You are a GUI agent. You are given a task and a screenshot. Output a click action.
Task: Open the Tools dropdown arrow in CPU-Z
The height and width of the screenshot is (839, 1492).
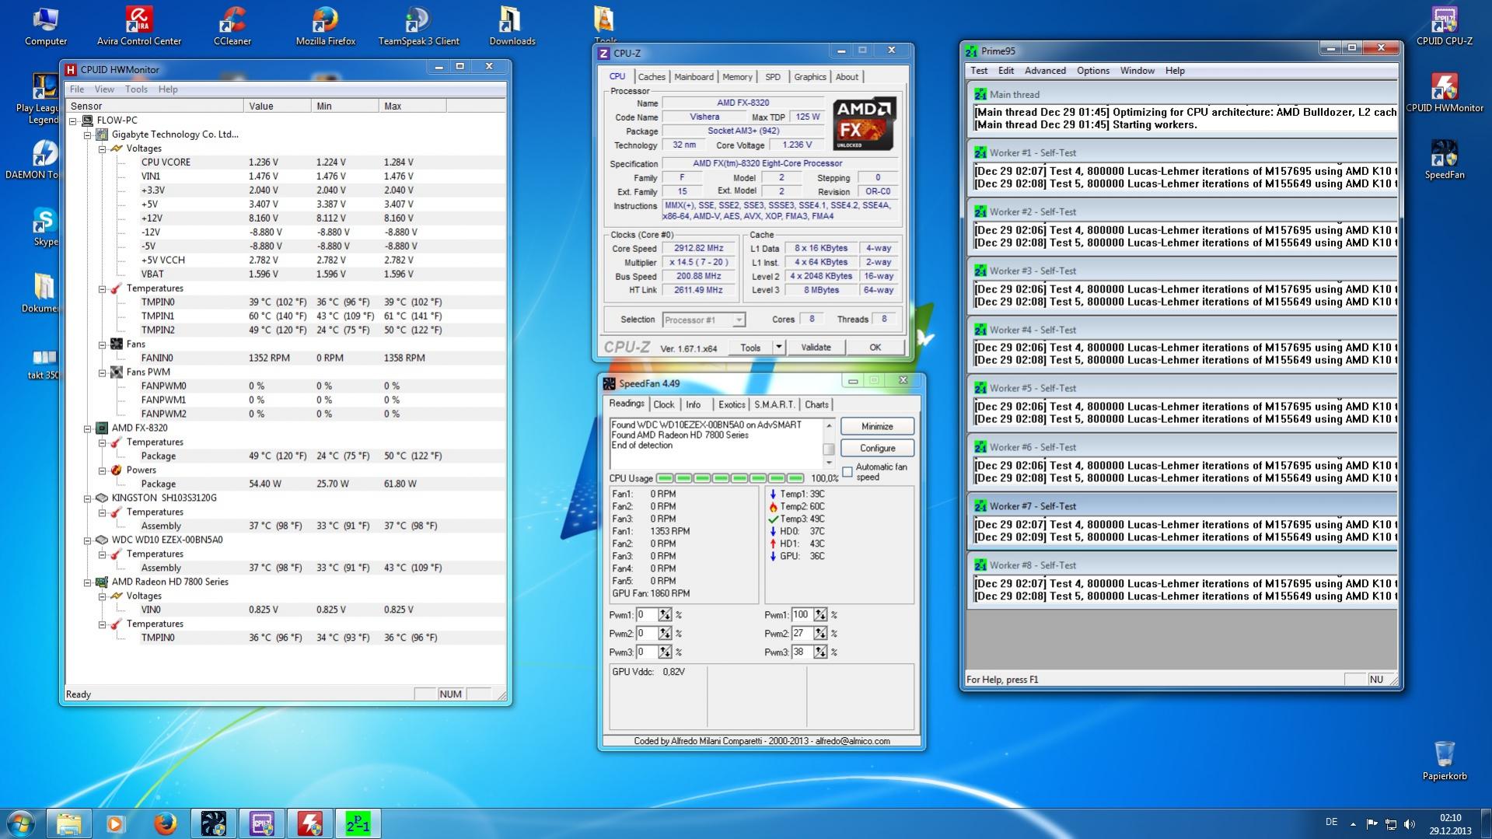(778, 348)
